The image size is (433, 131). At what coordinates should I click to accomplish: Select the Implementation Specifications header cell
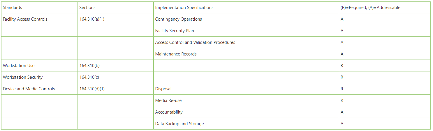point(246,8)
